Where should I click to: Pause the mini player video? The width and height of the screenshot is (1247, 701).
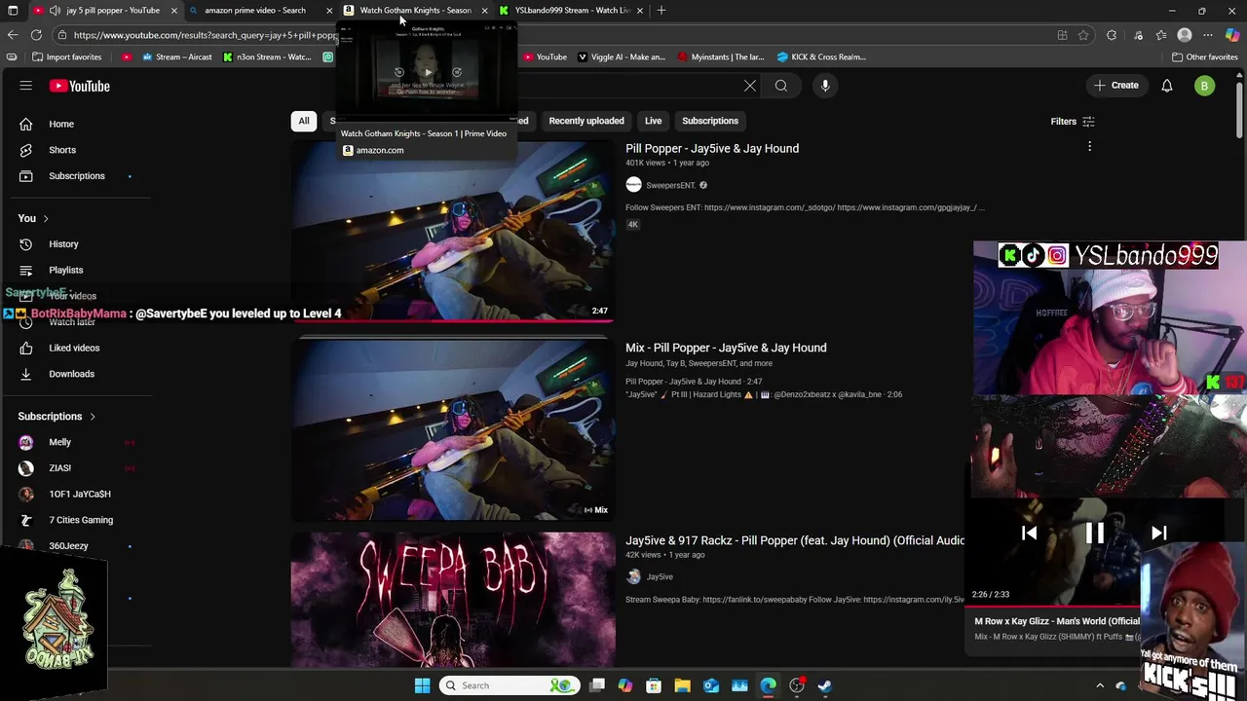click(1094, 533)
